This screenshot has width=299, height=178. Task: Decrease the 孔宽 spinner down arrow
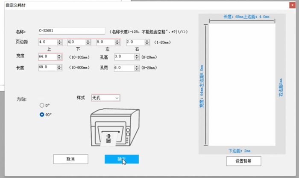[x=137, y=69]
